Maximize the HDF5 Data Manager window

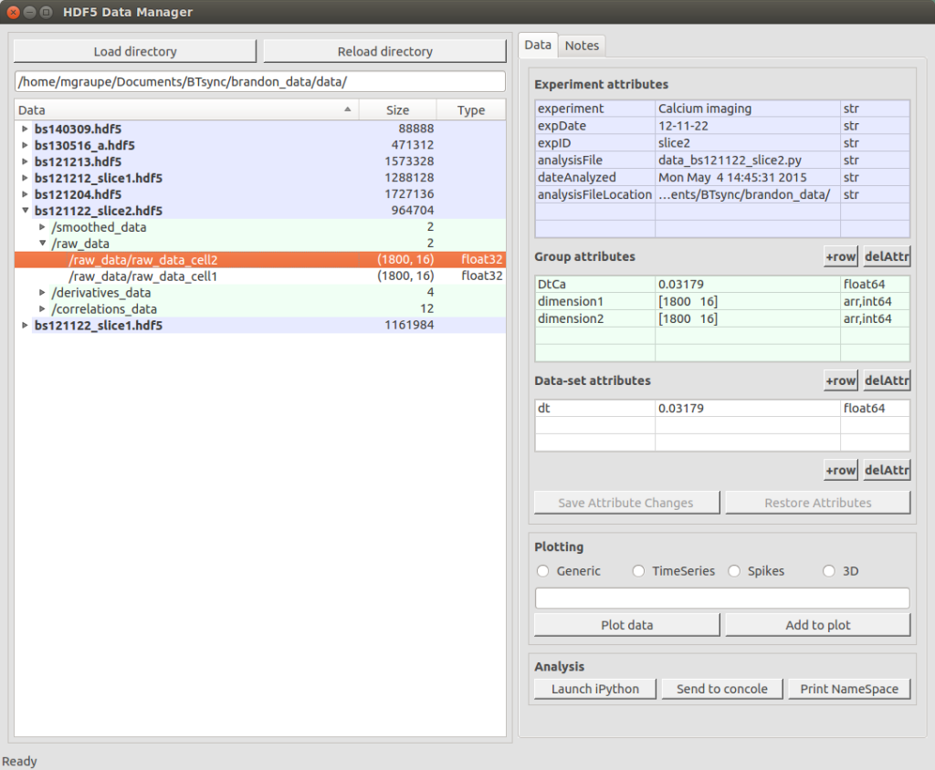[x=46, y=12]
